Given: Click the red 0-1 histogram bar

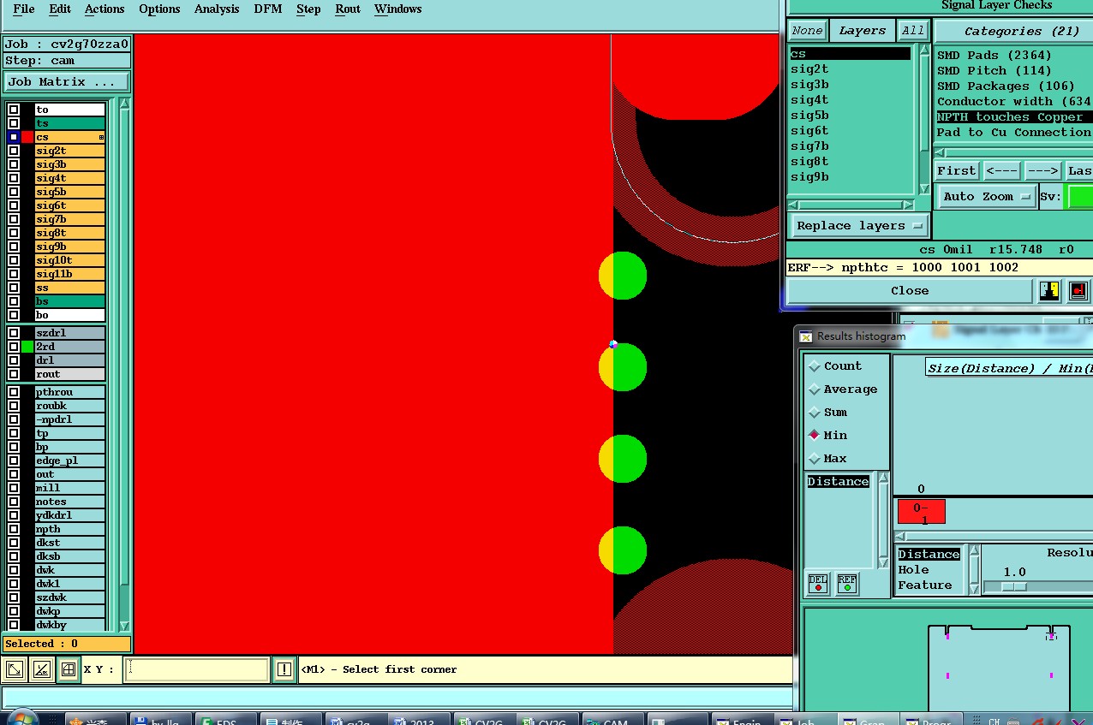Looking at the screenshot, I should 922,512.
